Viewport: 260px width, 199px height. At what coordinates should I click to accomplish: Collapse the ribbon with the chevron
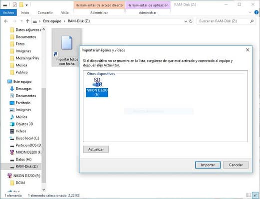(250, 12)
